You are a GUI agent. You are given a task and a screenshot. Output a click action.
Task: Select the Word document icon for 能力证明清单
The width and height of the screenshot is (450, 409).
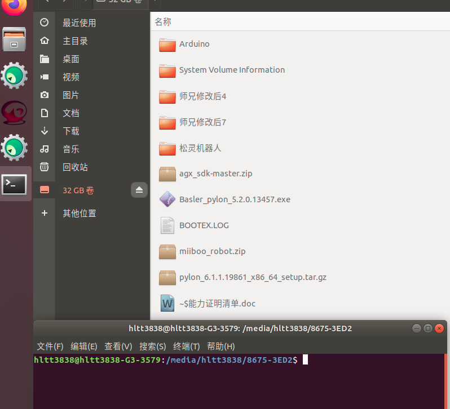pyautogui.click(x=167, y=303)
